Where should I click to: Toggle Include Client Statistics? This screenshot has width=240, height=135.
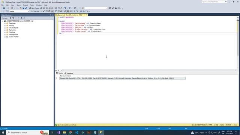[61, 11]
